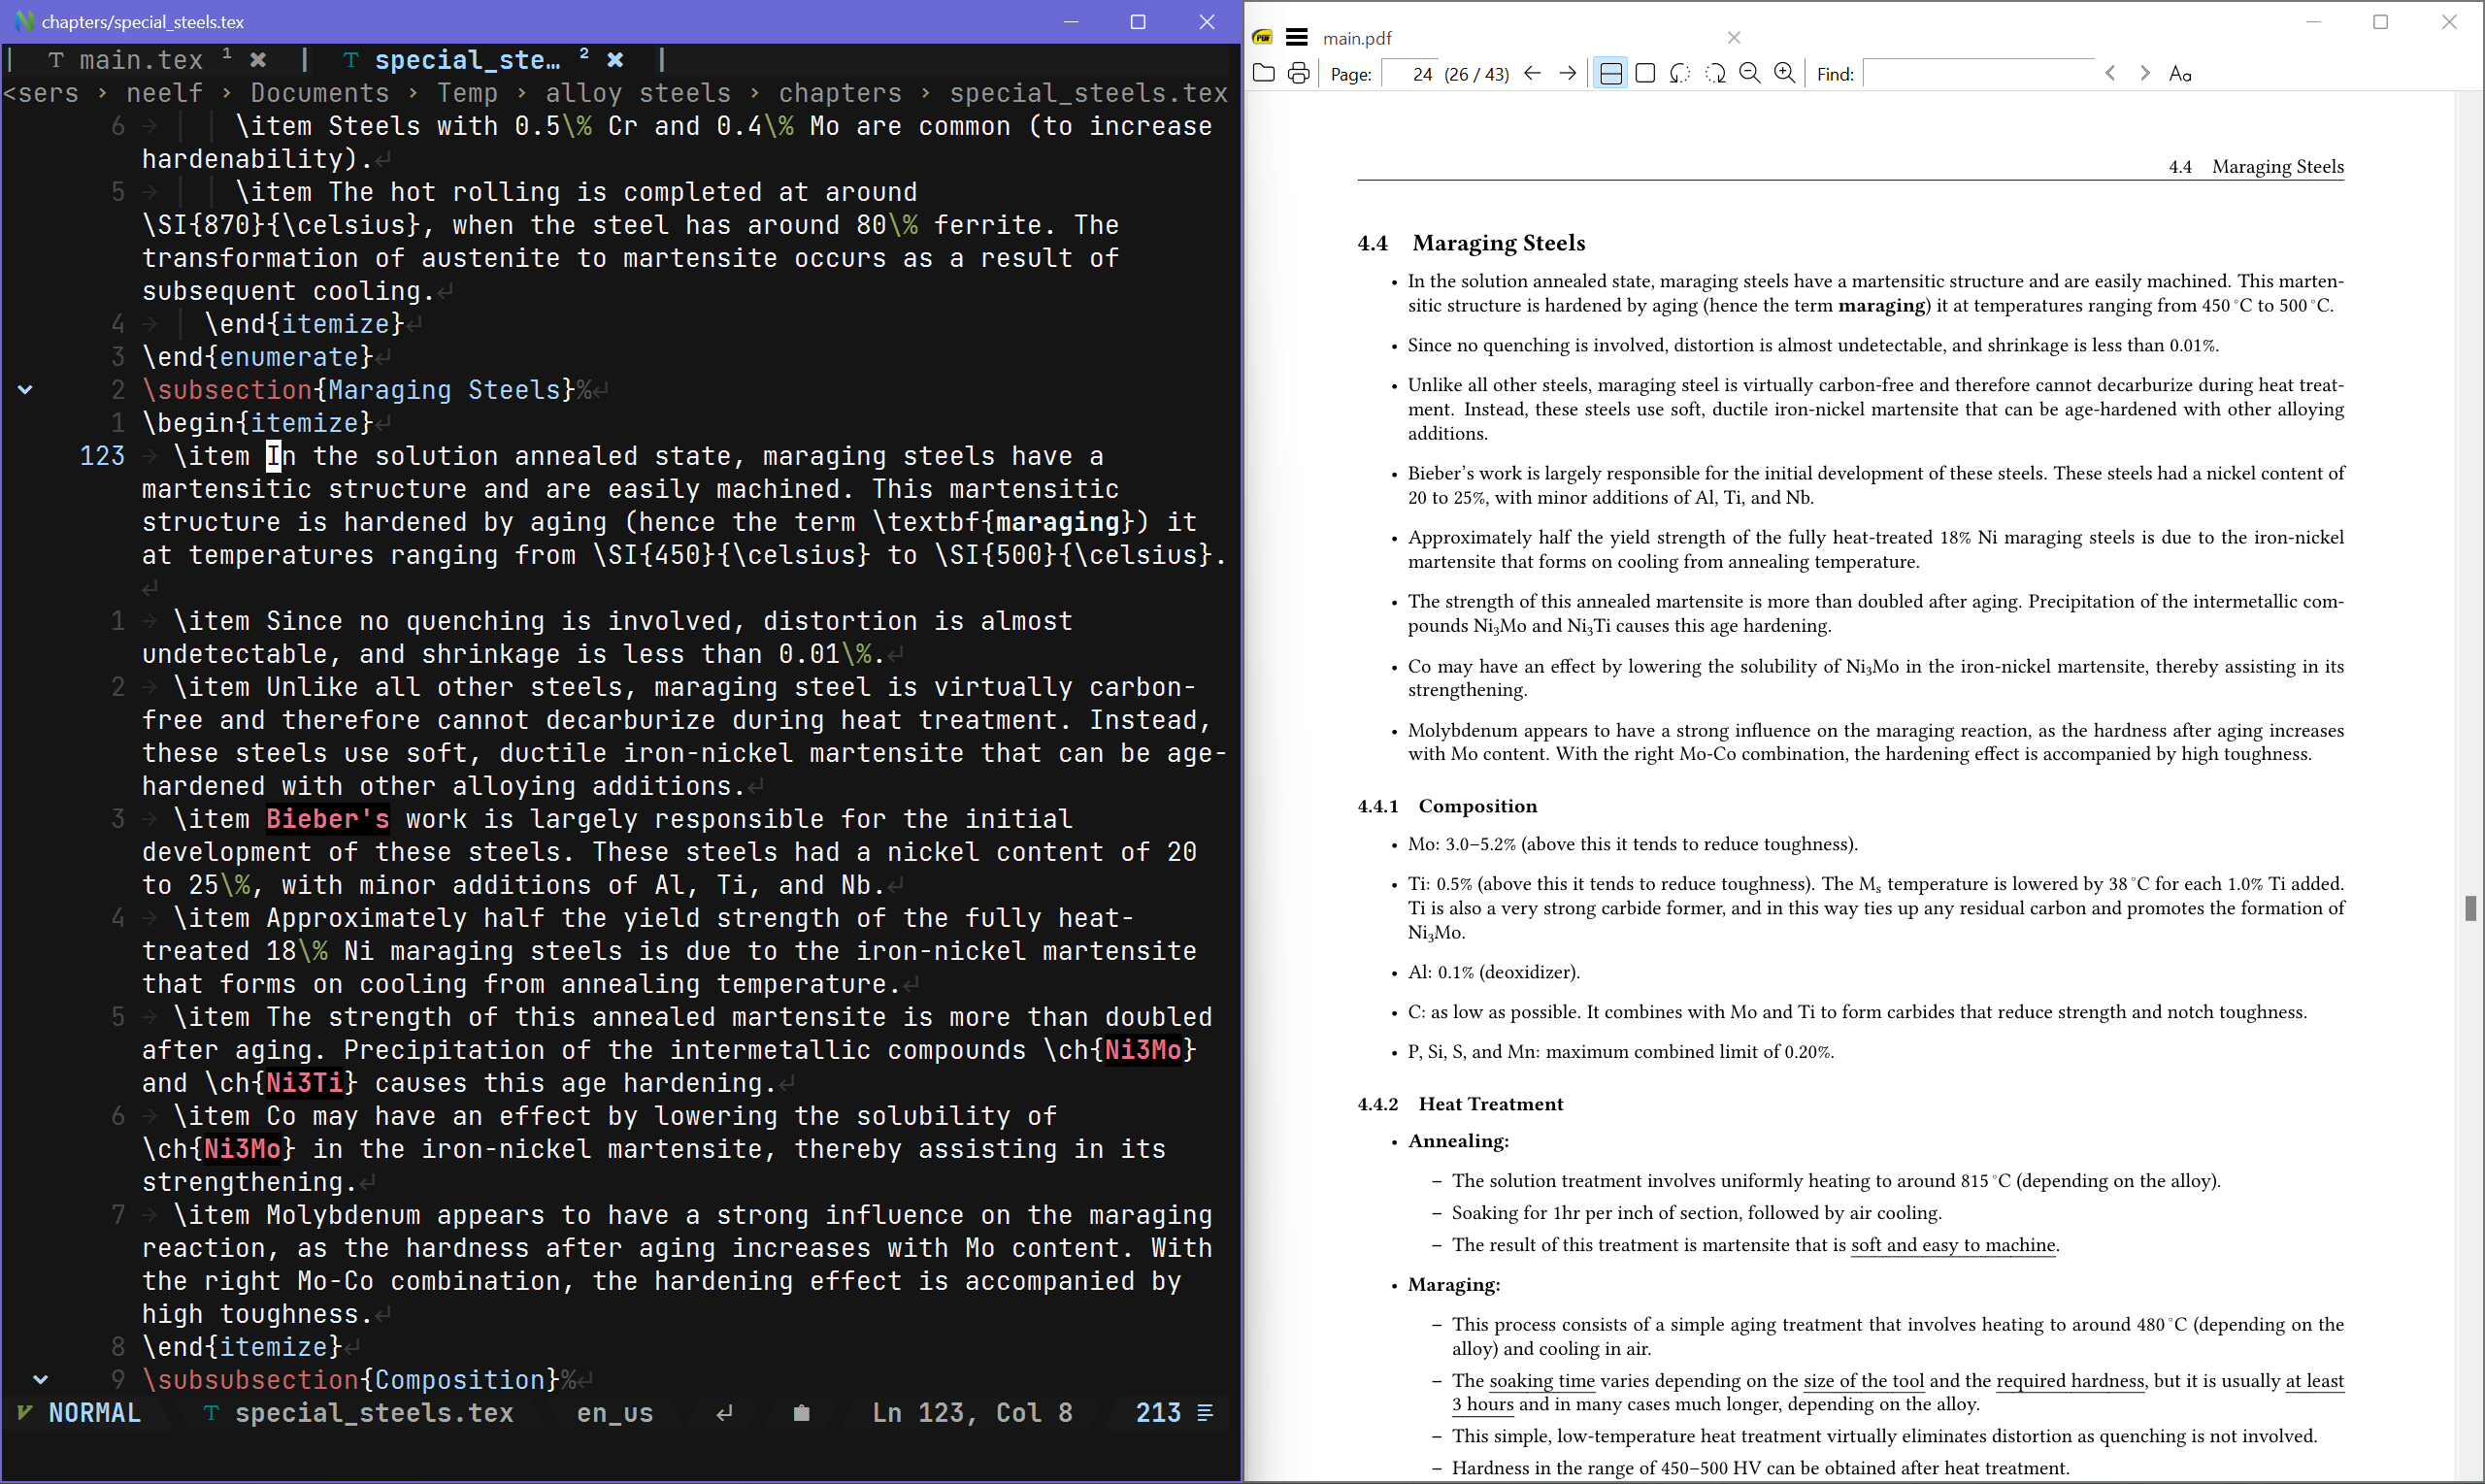Rotate the PDF left
2485x1484 pixels.
click(x=1680, y=73)
